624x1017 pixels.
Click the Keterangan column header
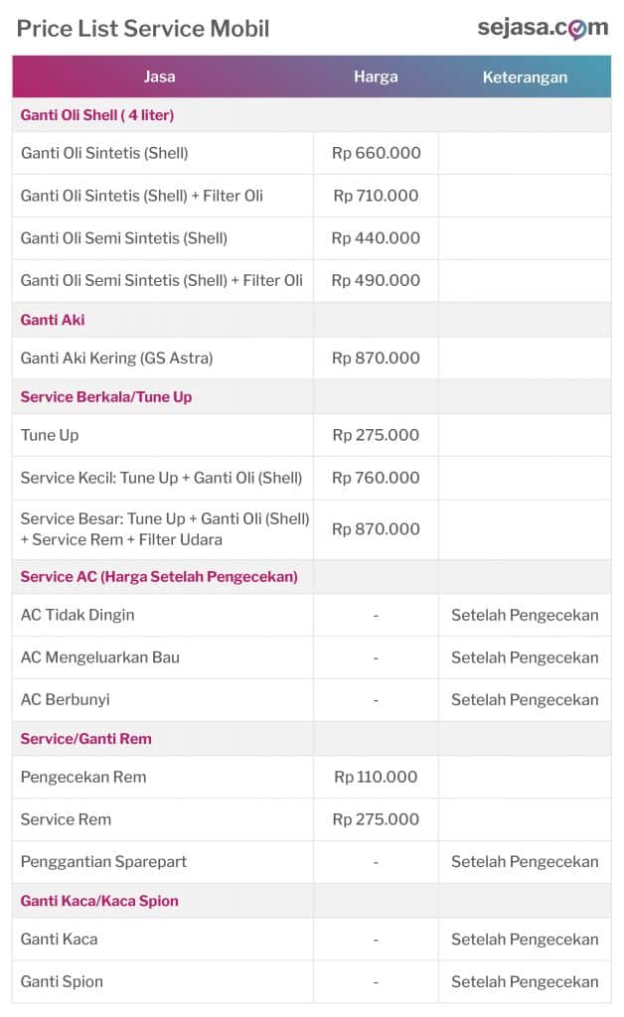(525, 76)
